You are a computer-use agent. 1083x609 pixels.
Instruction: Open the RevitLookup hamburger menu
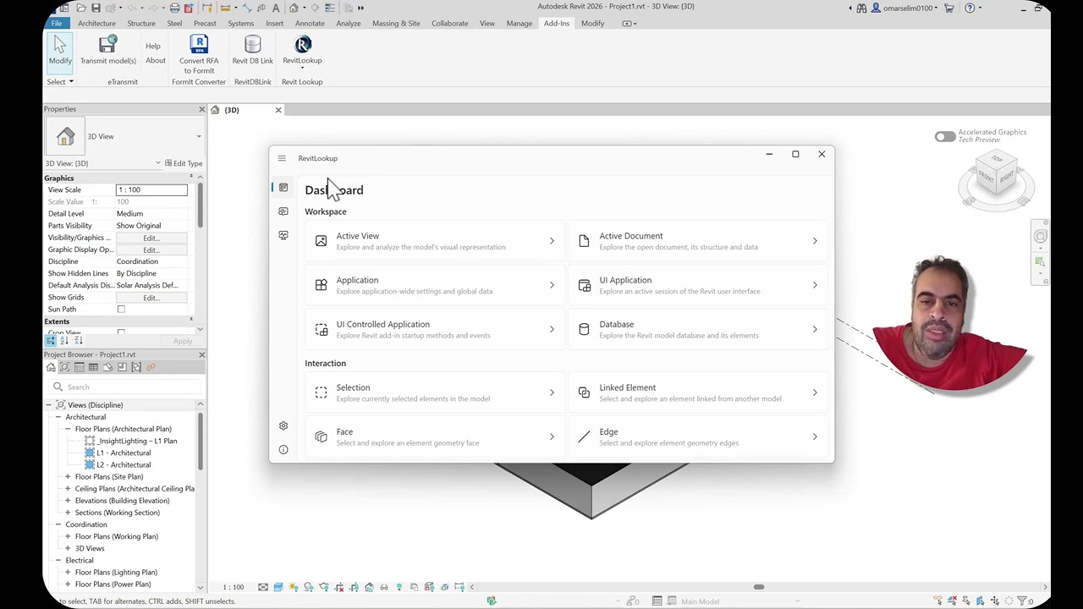[282, 158]
